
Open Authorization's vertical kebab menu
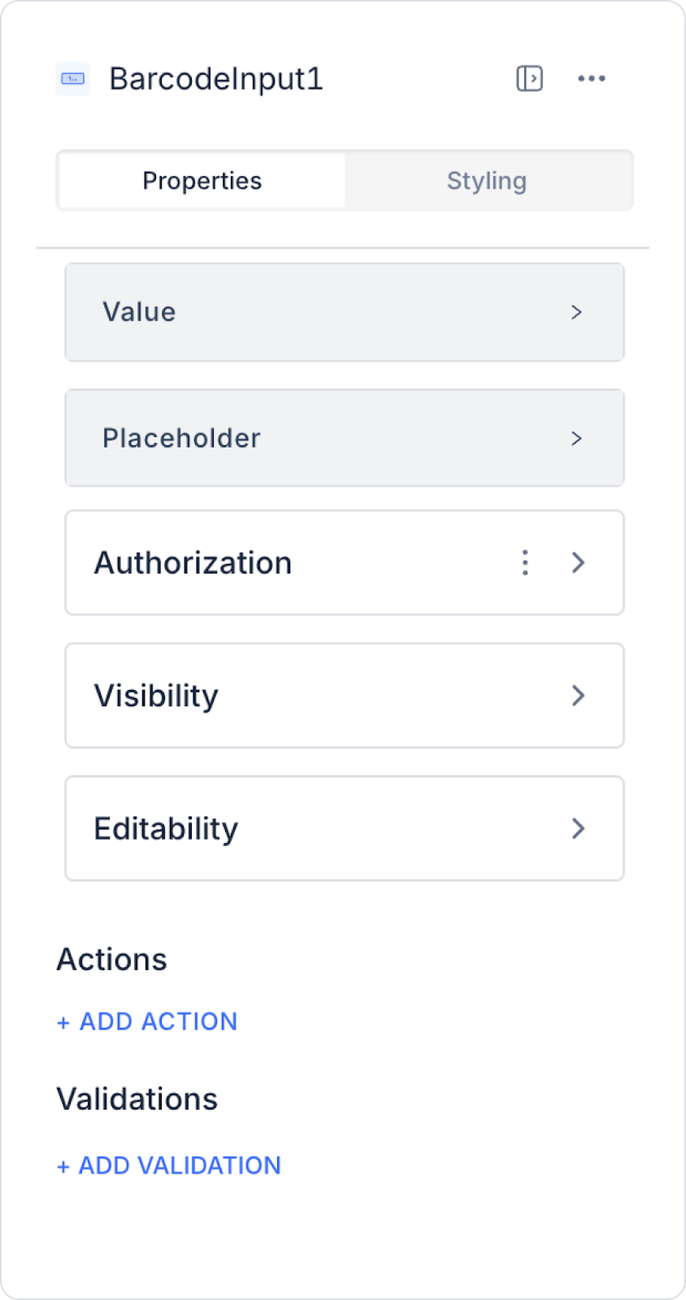point(525,562)
